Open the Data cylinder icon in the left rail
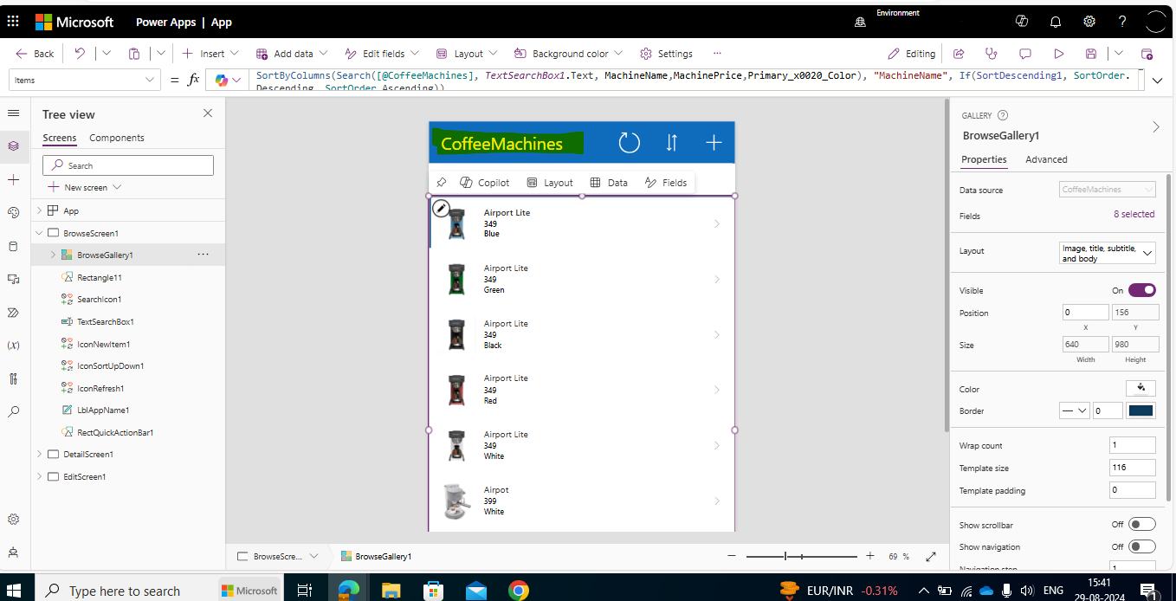Image resolution: width=1176 pixels, height=601 pixels. click(13, 246)
